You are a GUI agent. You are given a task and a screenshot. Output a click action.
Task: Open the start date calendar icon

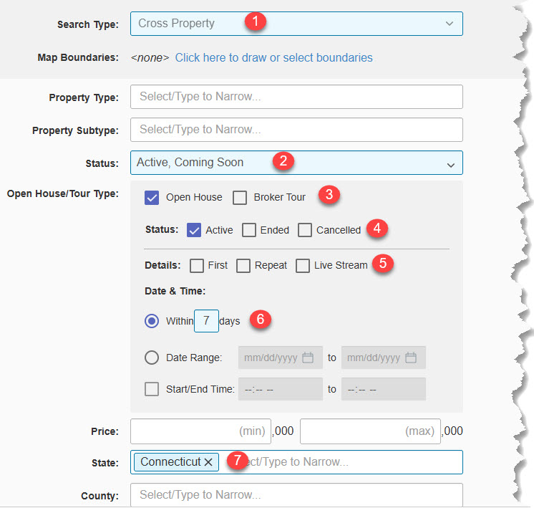308,358
